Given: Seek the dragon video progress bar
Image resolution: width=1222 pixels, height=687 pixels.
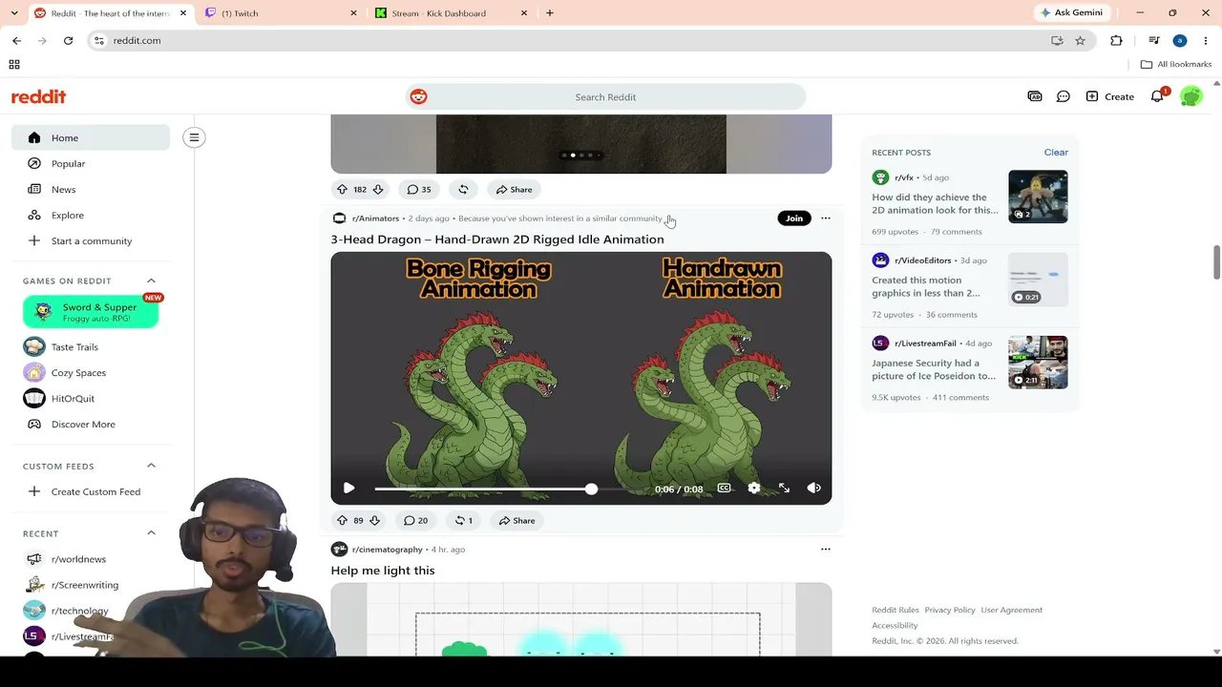Looking at the screenshot, I should point(512,489).
